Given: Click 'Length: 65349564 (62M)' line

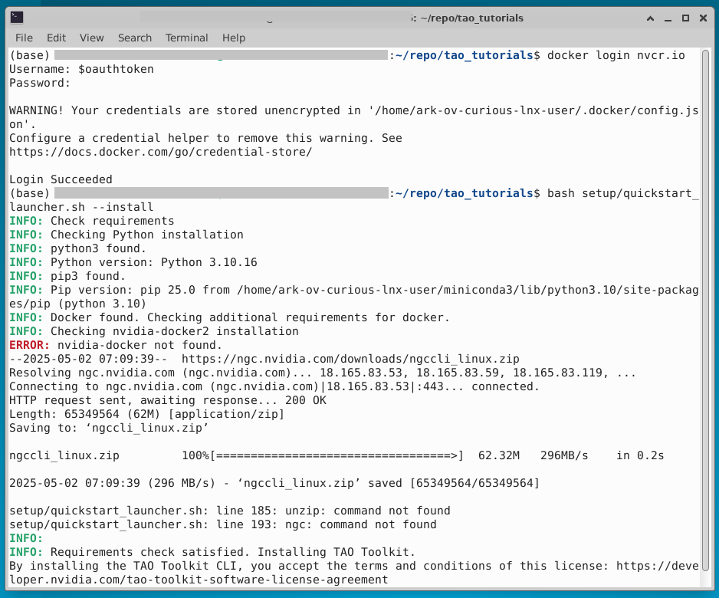Looking at the screenshot, I should [x=146, y=414].
